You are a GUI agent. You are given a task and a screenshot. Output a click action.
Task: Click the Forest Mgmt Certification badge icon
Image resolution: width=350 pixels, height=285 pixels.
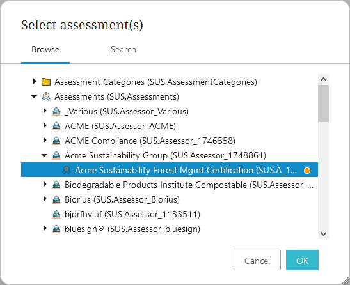click(67, 170)
